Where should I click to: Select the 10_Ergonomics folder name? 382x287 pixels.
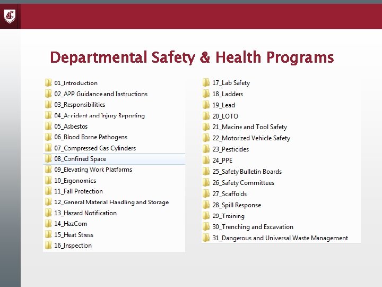click(x=75, y=181)
